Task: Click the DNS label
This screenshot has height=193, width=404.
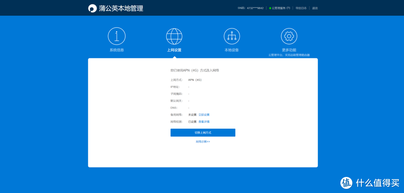Action: pyautogui.click(x=174, y=108)
